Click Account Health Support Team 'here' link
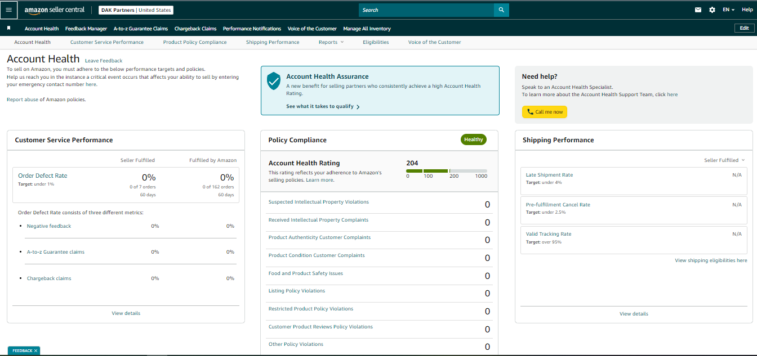This screenshot has width=757, height=356. point(672,94)
